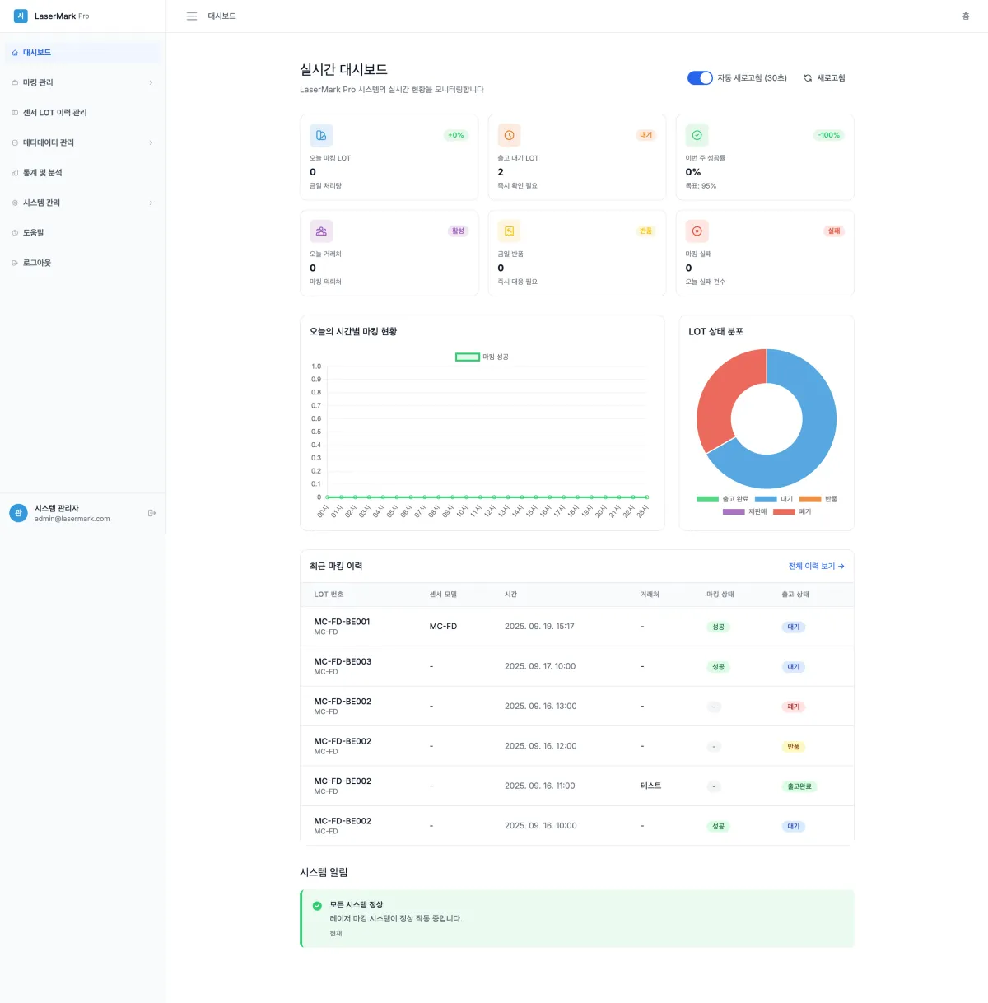This screenshot has width=988, height=1003.
Task: Click the hamburger menu icon in header
Action: [192, 16]
